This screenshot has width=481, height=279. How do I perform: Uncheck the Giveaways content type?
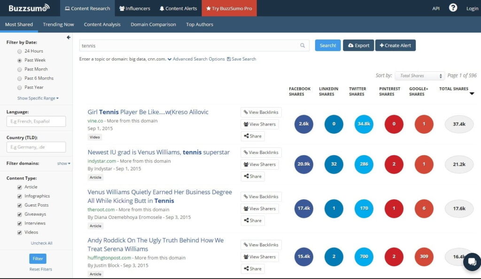[x=20, y=214]
